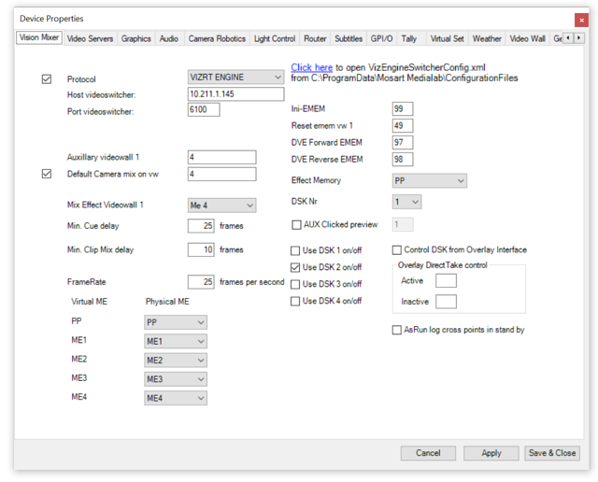Screen dimensions: 598x482
Task: Go to the Subtitles tab
Action: point(349,38)
